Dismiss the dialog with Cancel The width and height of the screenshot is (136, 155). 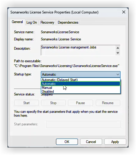click(91, 142)
